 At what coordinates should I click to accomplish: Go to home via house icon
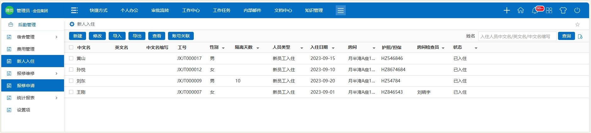520,10
